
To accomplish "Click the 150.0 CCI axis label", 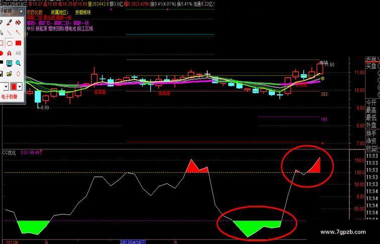I will click(x=360, y=160).
